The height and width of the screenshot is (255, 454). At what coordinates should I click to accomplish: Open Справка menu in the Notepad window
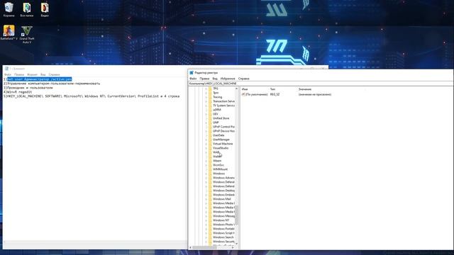54,74
